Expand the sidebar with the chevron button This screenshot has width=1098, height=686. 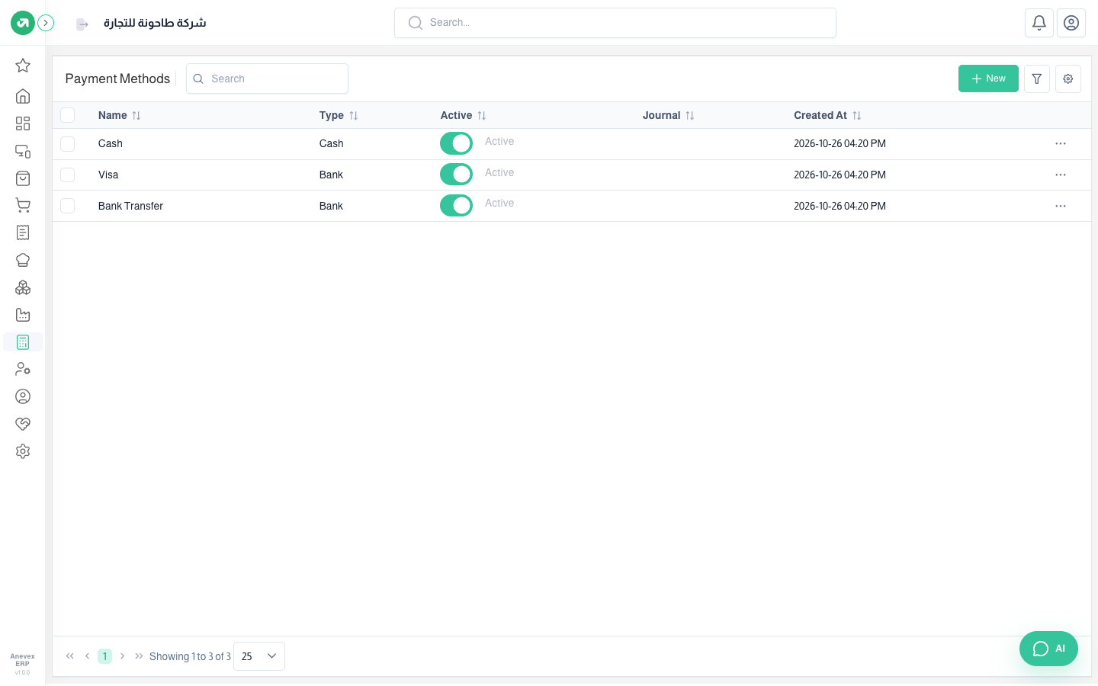(x=46, y=23)
